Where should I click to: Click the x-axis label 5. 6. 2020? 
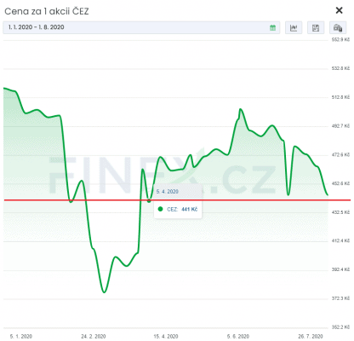[238, 336]
